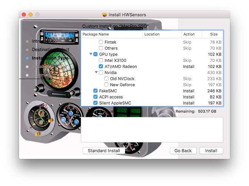Viewport: 249px width, 186px height.
Task: Click the 430 KB size of Nvidia
Action: point(214,72)
